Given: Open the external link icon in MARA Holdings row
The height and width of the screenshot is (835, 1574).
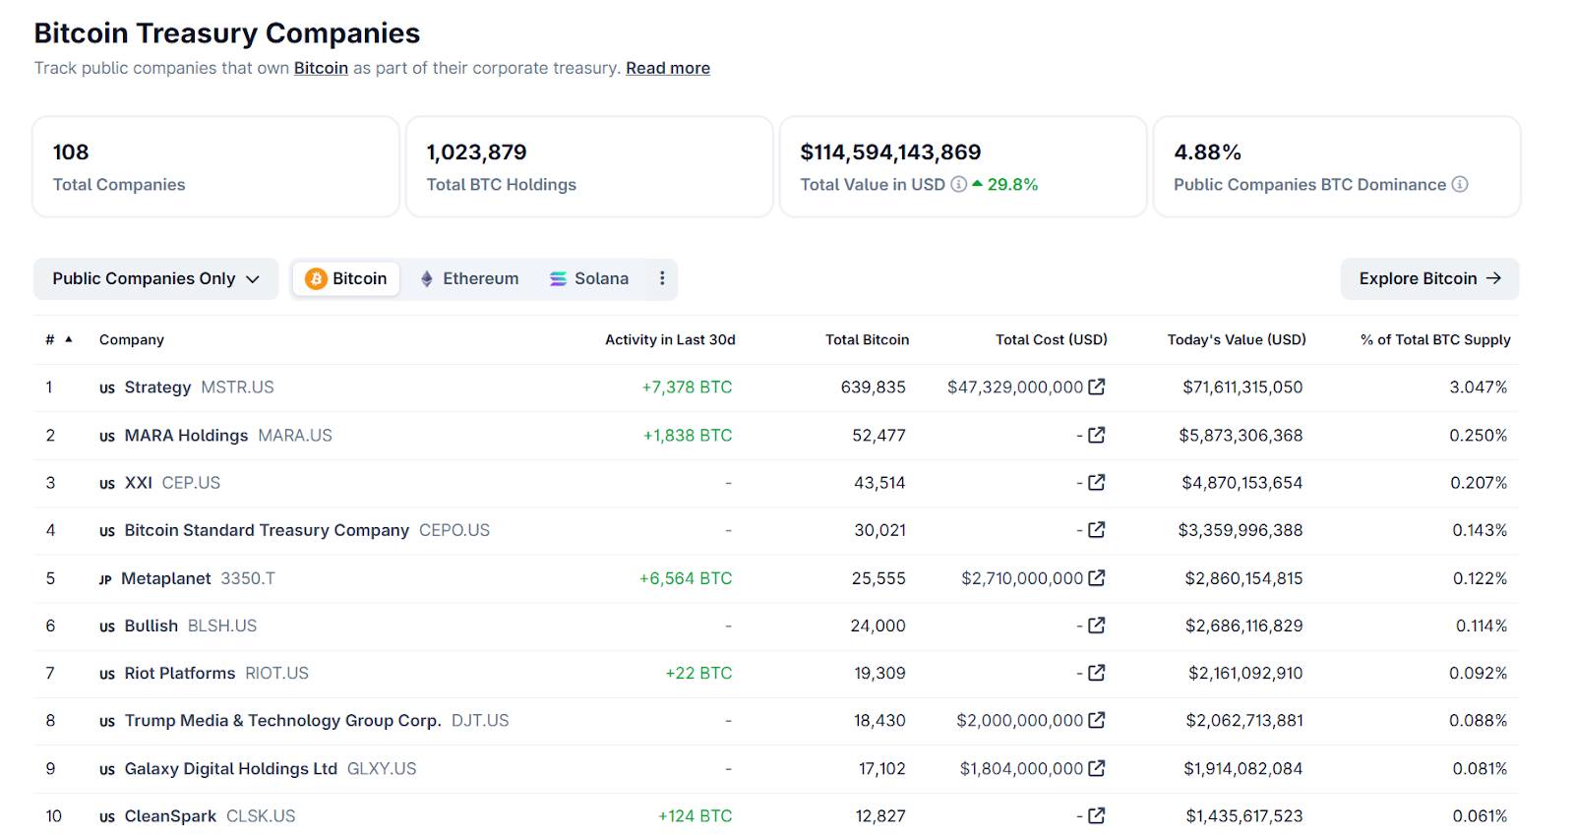Looking at the screenshot, I should coord(1096,435).
